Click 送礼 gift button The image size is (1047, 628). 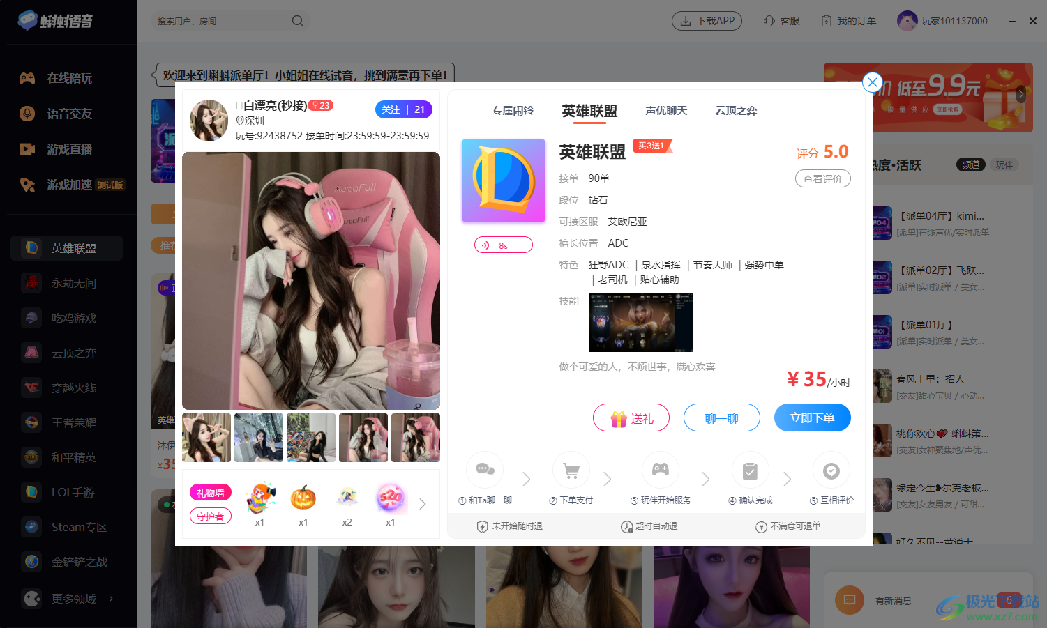631,418
